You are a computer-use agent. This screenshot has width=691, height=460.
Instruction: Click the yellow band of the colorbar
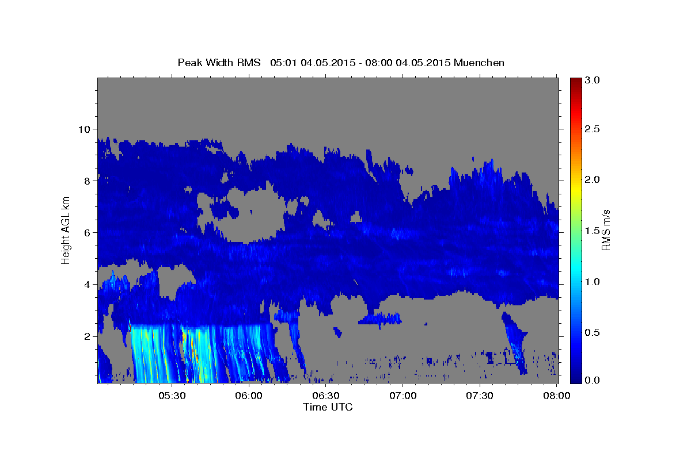tap(575, 190)
